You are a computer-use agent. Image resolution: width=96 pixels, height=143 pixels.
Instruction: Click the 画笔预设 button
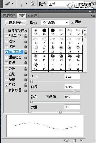[x=16, y=22]
